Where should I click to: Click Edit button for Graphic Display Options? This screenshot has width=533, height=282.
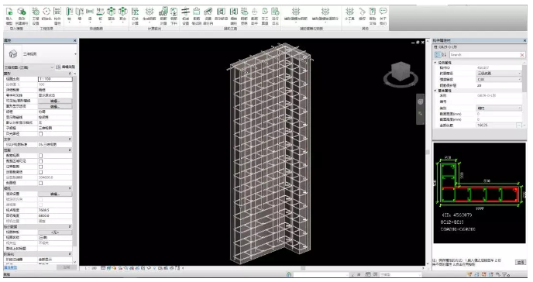[55, 106]
